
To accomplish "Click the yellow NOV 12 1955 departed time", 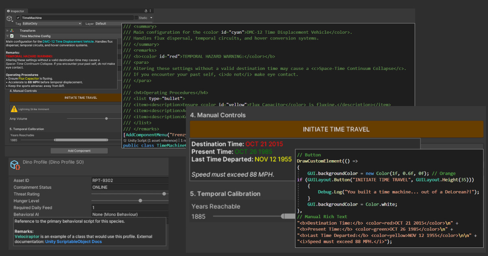I will click(272, 159).
